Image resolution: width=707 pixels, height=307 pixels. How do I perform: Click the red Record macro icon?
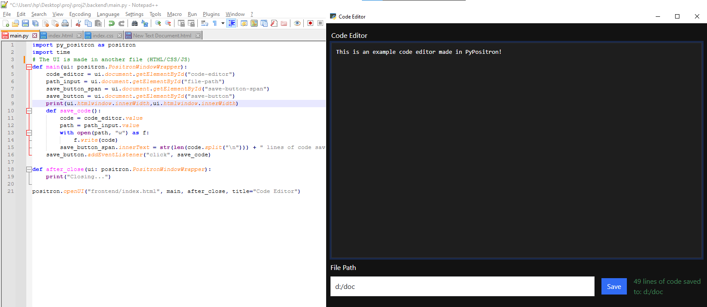(x=310, y=23)
